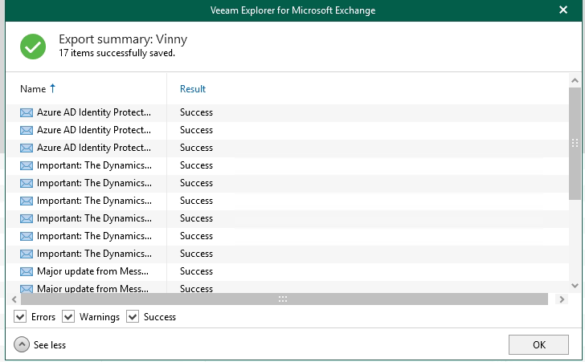Click the OK button

538,344
